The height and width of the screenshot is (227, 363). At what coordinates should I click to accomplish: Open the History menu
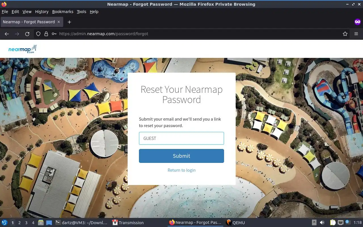click(42, 12)
